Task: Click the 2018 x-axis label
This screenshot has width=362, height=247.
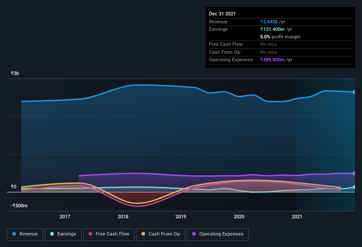Action: (123, 217)
